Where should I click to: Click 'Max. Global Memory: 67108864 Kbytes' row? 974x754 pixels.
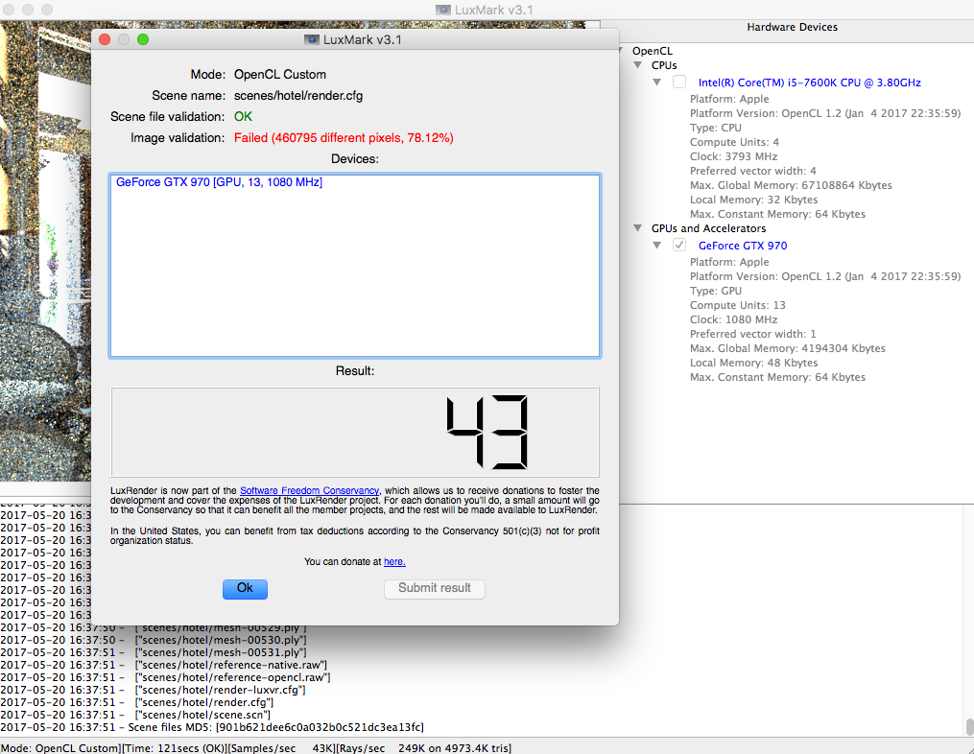click(x=791, y=185)
